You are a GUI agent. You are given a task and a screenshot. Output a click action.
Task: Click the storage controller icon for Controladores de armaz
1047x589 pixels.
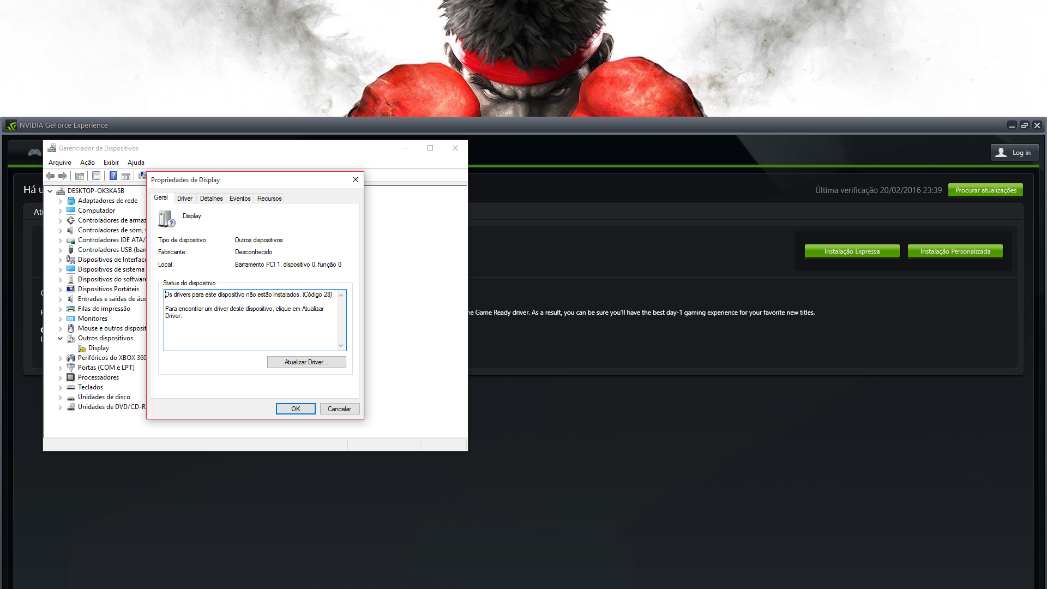pos(71,220)
